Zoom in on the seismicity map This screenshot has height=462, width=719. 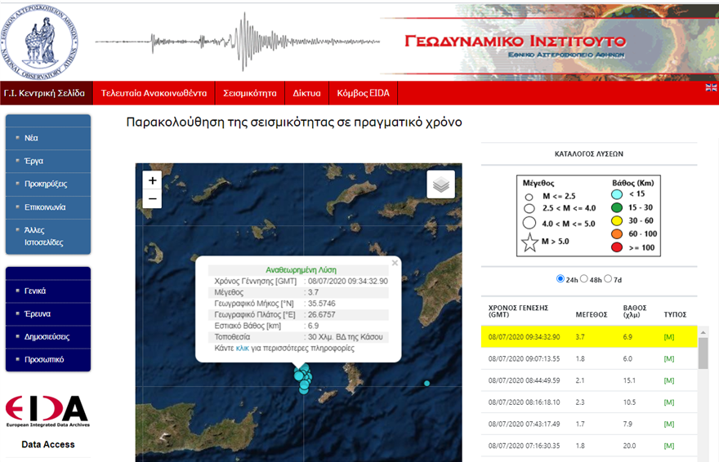pos(152,180)
